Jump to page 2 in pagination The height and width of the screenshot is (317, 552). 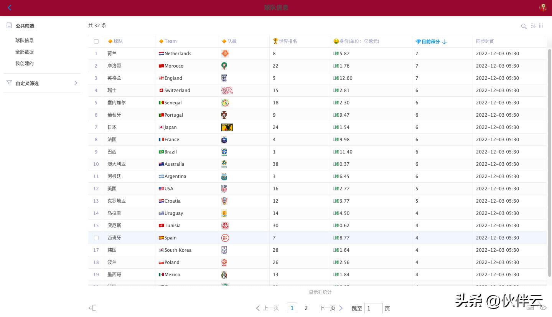tap(306, 308)
